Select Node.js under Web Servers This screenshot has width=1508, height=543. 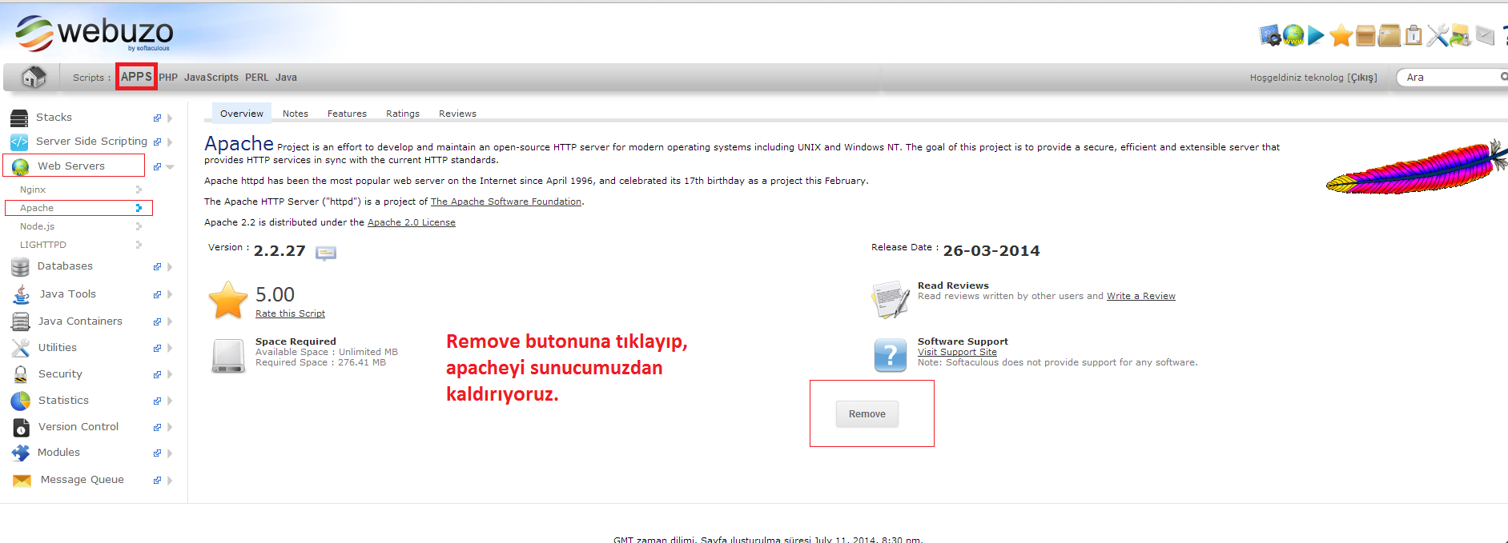click(x=38, y=226)
